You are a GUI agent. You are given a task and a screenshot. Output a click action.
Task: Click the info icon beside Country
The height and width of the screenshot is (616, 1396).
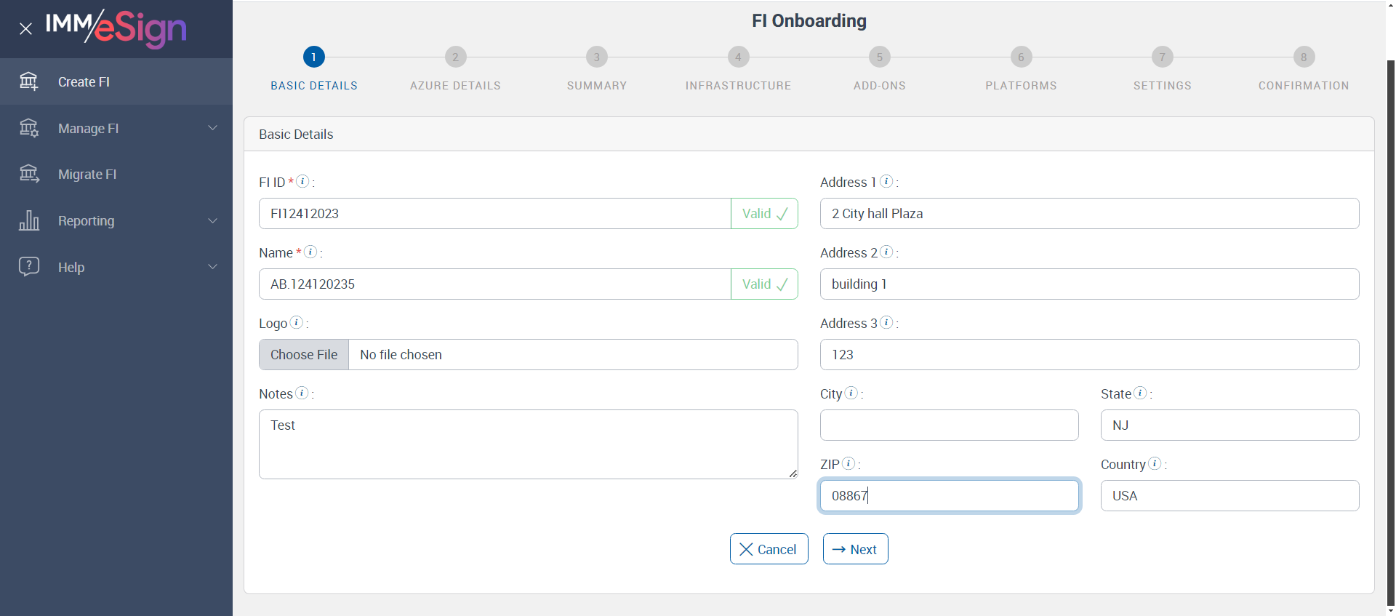pos(1155,463)
